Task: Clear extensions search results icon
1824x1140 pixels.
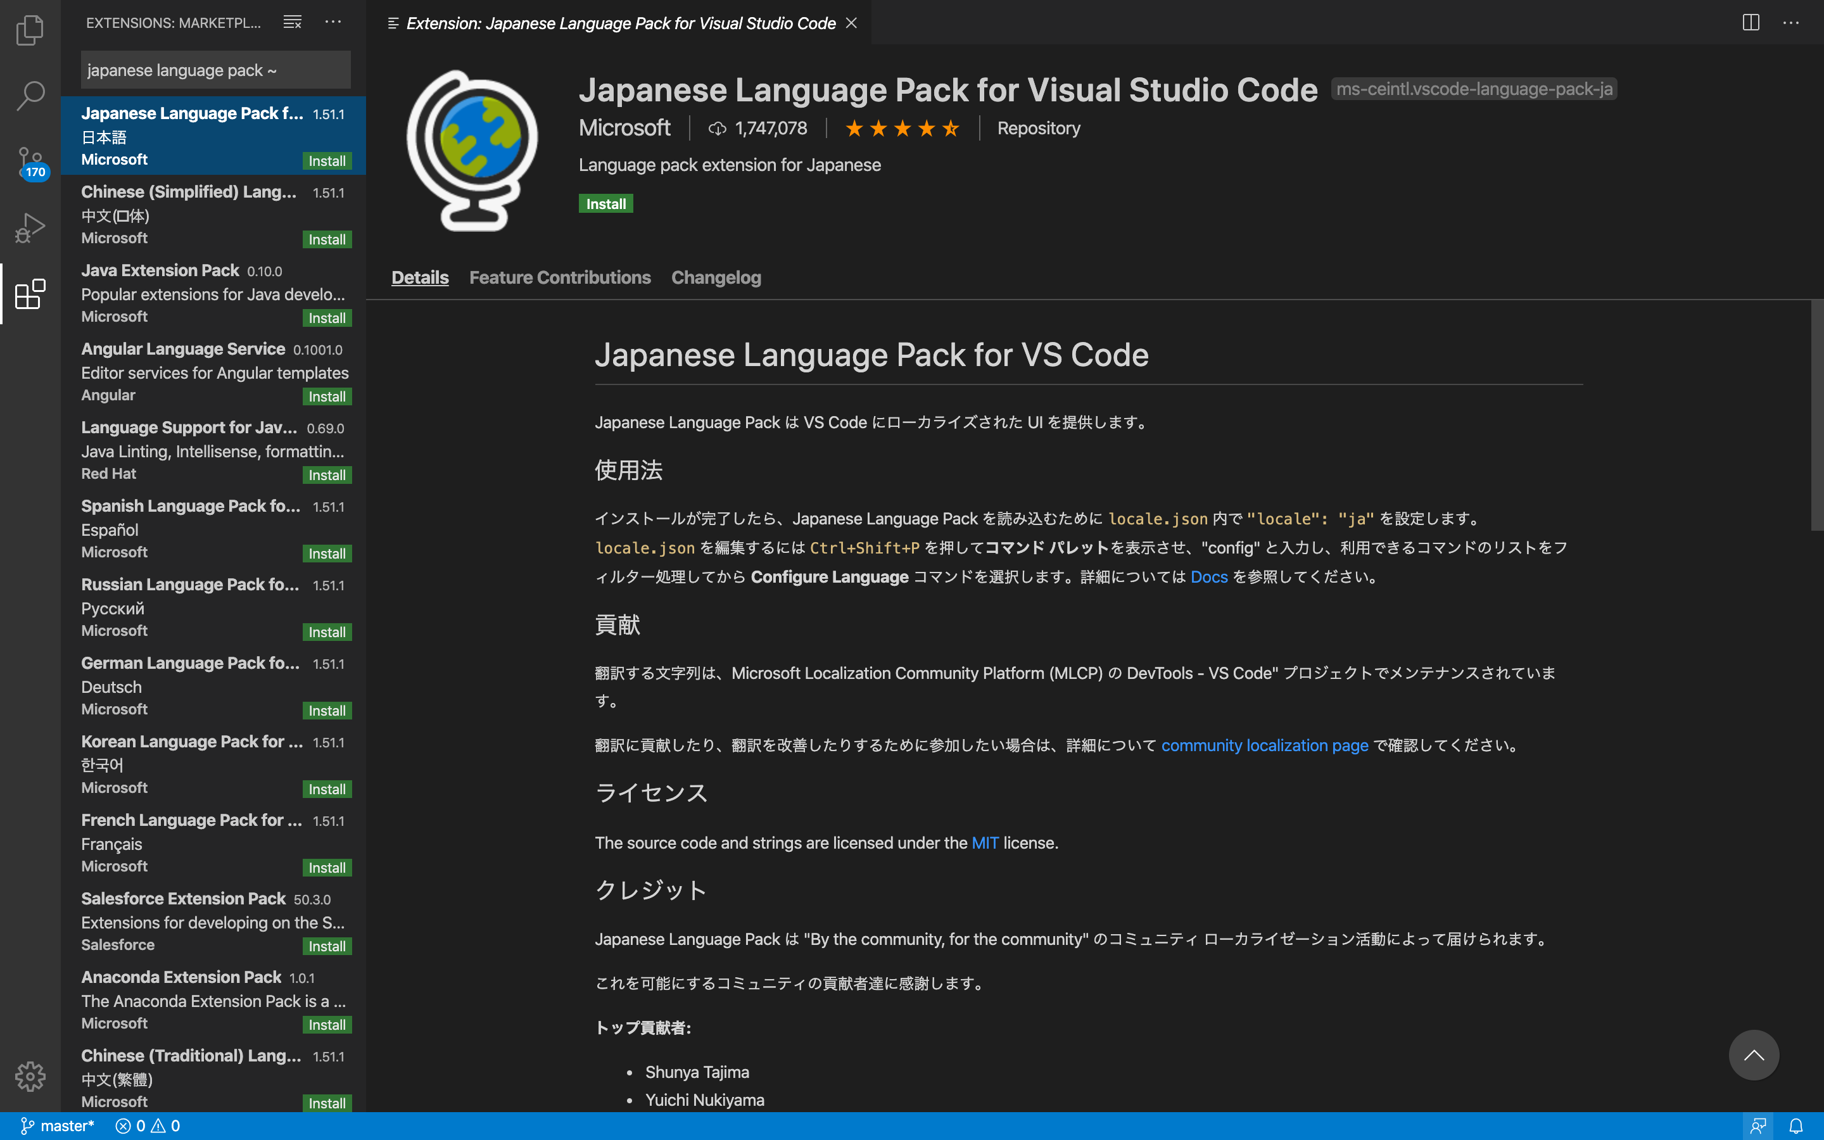Action: point(292,23)
